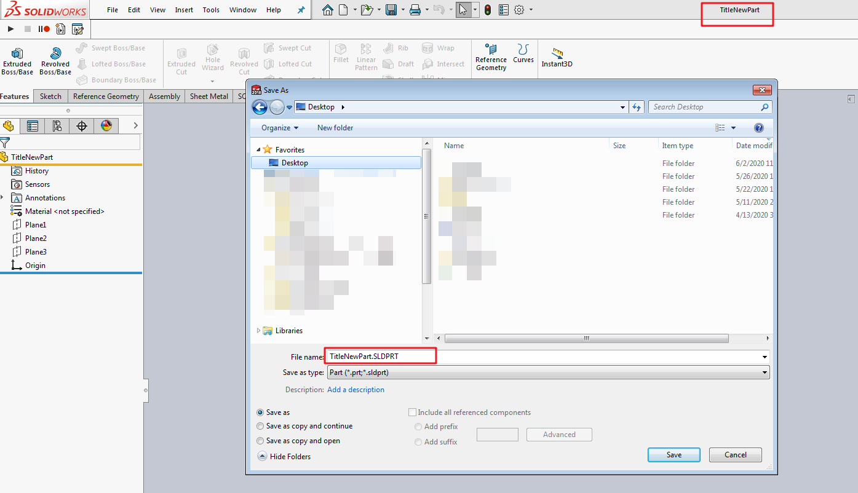Open a file with the Open folder icon
The height and width of the screenshot is (493, 858).
367,10
